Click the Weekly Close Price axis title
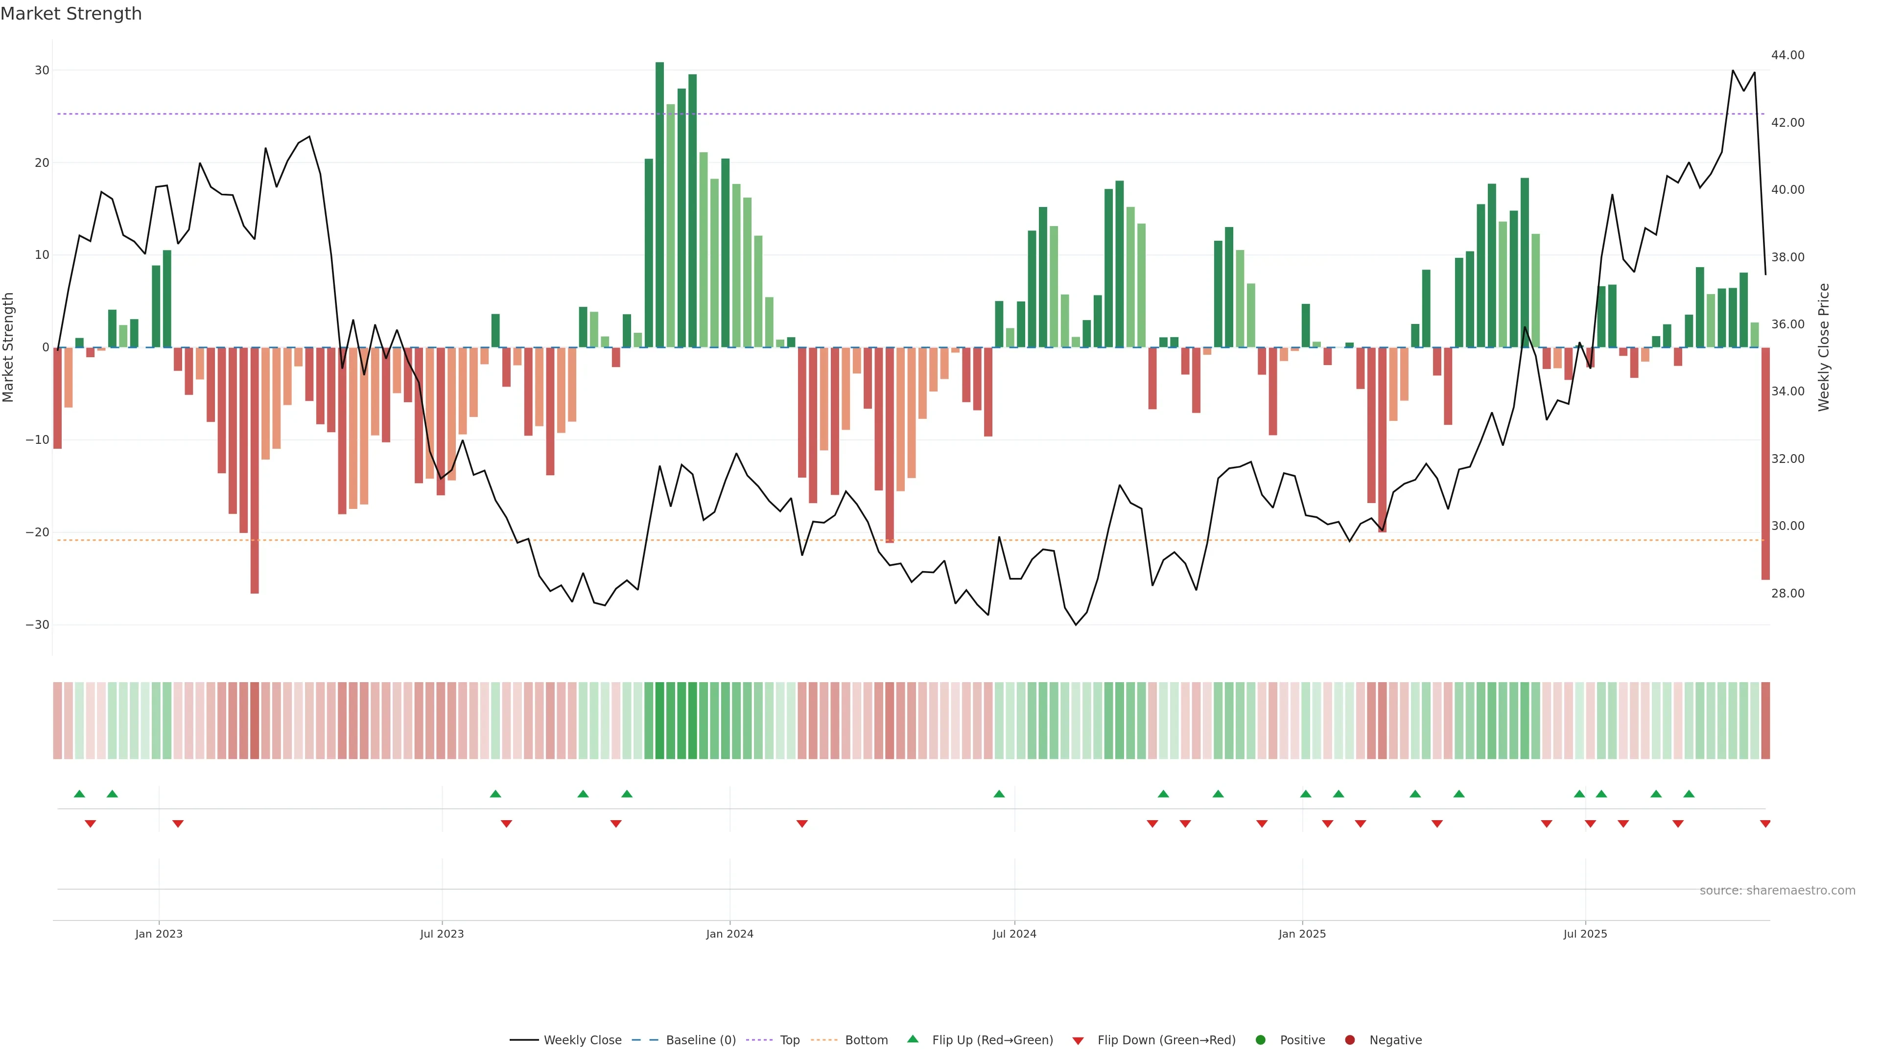Image resolution: width=1880 pixels, height=1057 pixels. point(1824,347)
